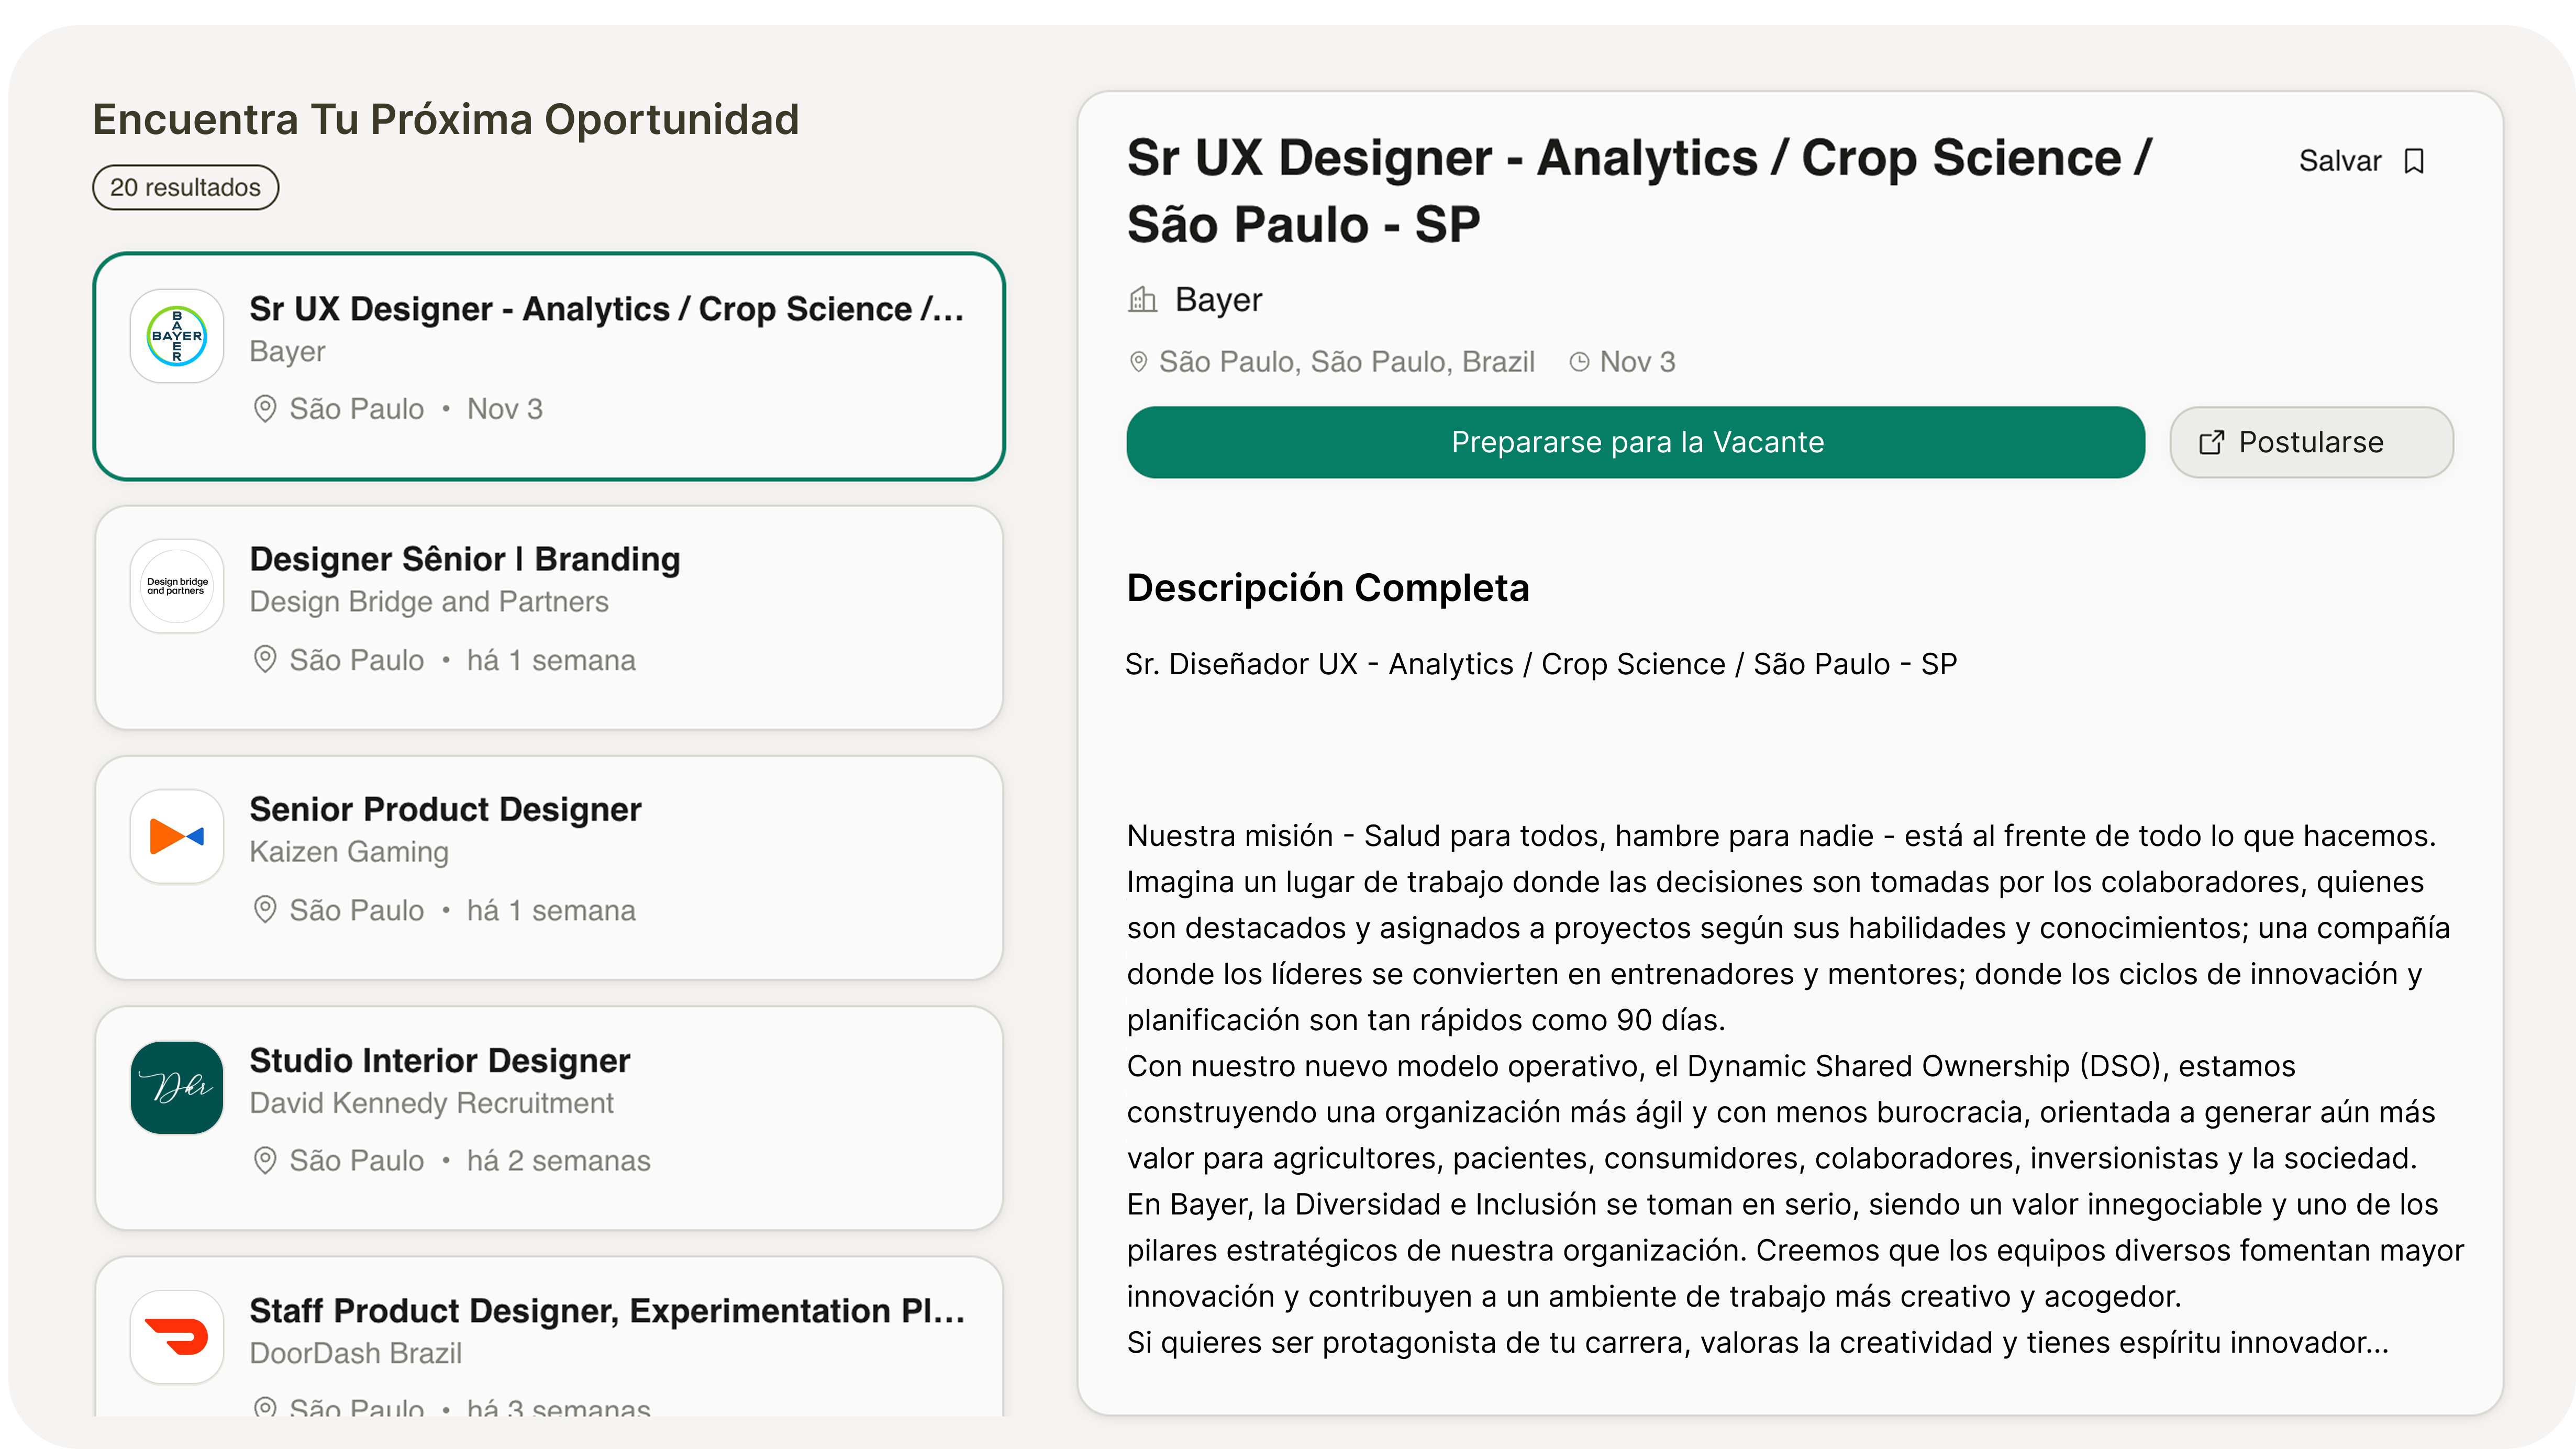Click location pin on Studio Interior Designer card
2576x1449 pixels.
[264, 1160]
